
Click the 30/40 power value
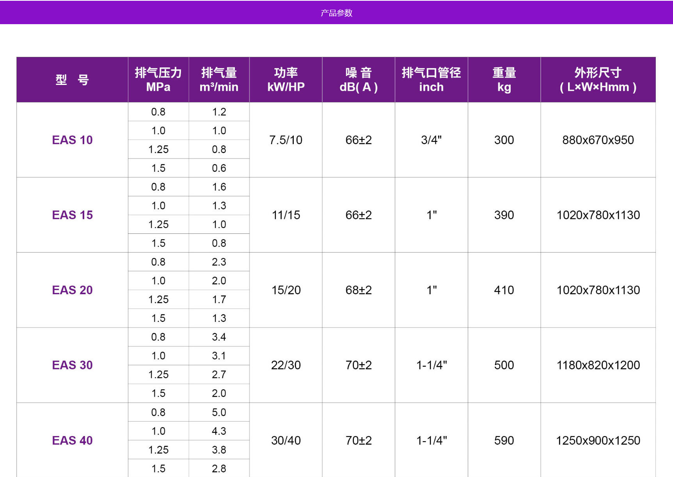(x=286, y=440)
